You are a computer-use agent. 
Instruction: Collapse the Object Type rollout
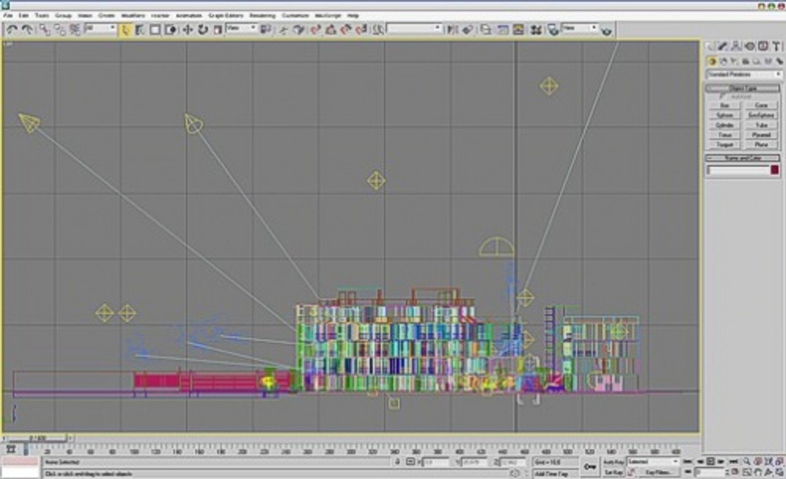743,88
